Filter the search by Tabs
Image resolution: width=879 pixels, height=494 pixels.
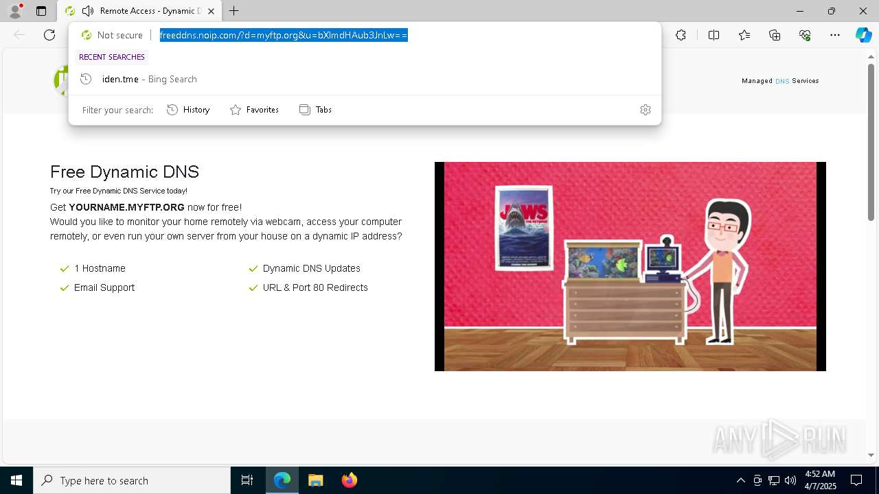(315, 110)
